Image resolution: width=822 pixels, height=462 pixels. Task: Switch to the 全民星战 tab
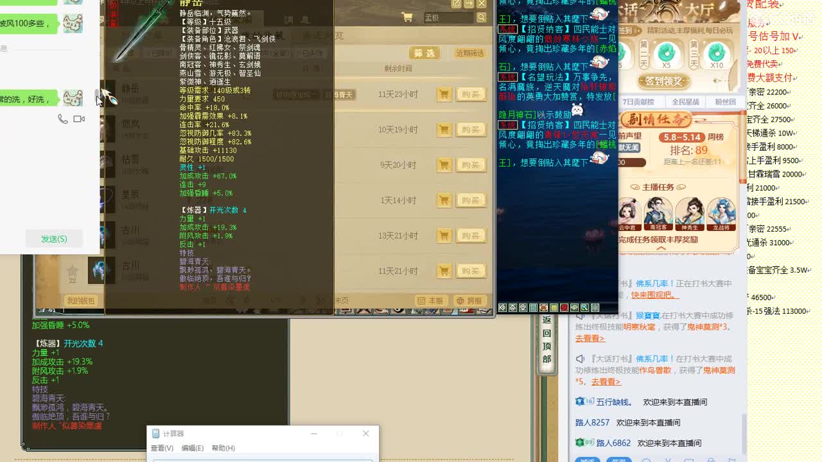tap(685, 102)
